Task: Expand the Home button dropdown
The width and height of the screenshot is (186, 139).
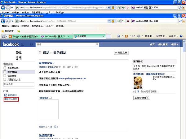Action: coord(122,36)
